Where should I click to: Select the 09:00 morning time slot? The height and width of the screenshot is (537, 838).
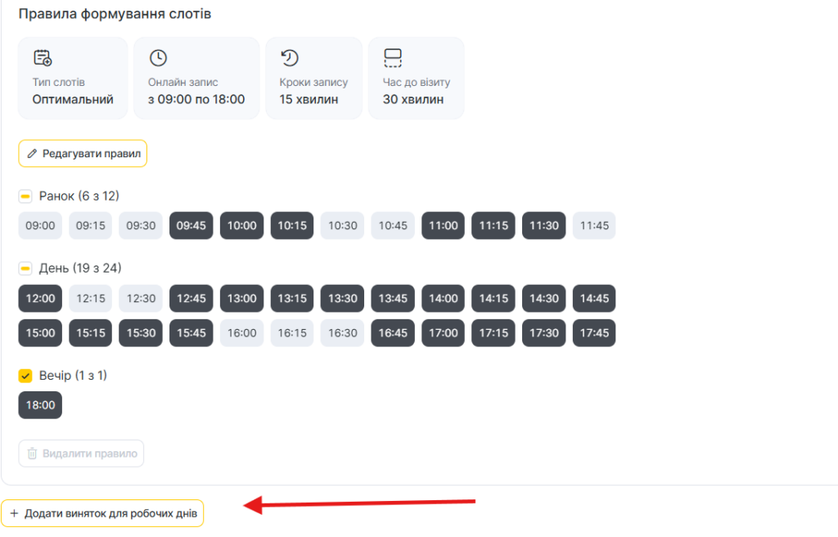click(40, 226)
